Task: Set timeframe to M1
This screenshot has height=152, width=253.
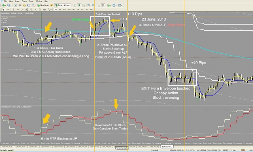Action: [56, 10]
